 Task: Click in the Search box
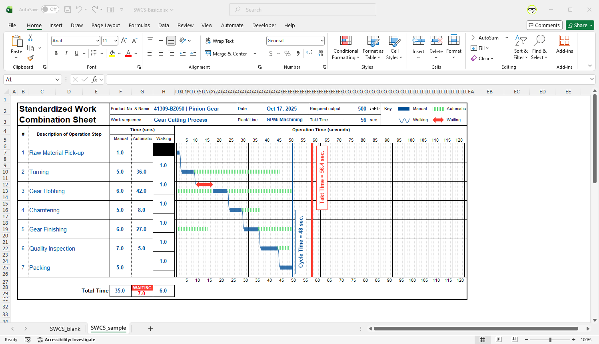303,10
